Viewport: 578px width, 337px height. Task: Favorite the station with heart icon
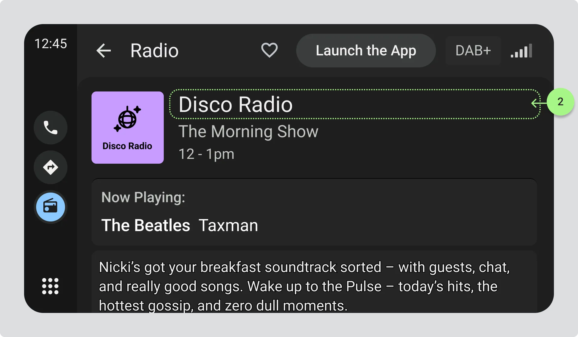tap(269, 50)
